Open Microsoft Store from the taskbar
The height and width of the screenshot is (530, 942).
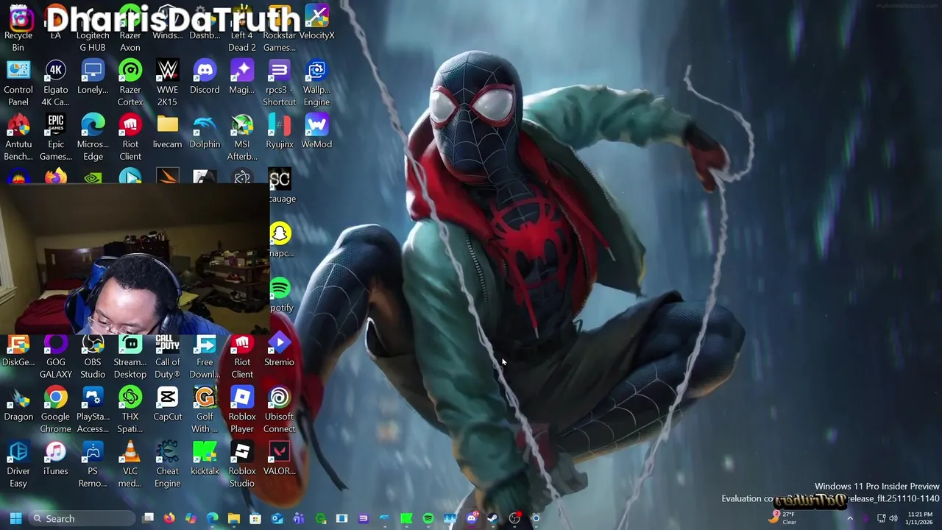coord(255,518)
